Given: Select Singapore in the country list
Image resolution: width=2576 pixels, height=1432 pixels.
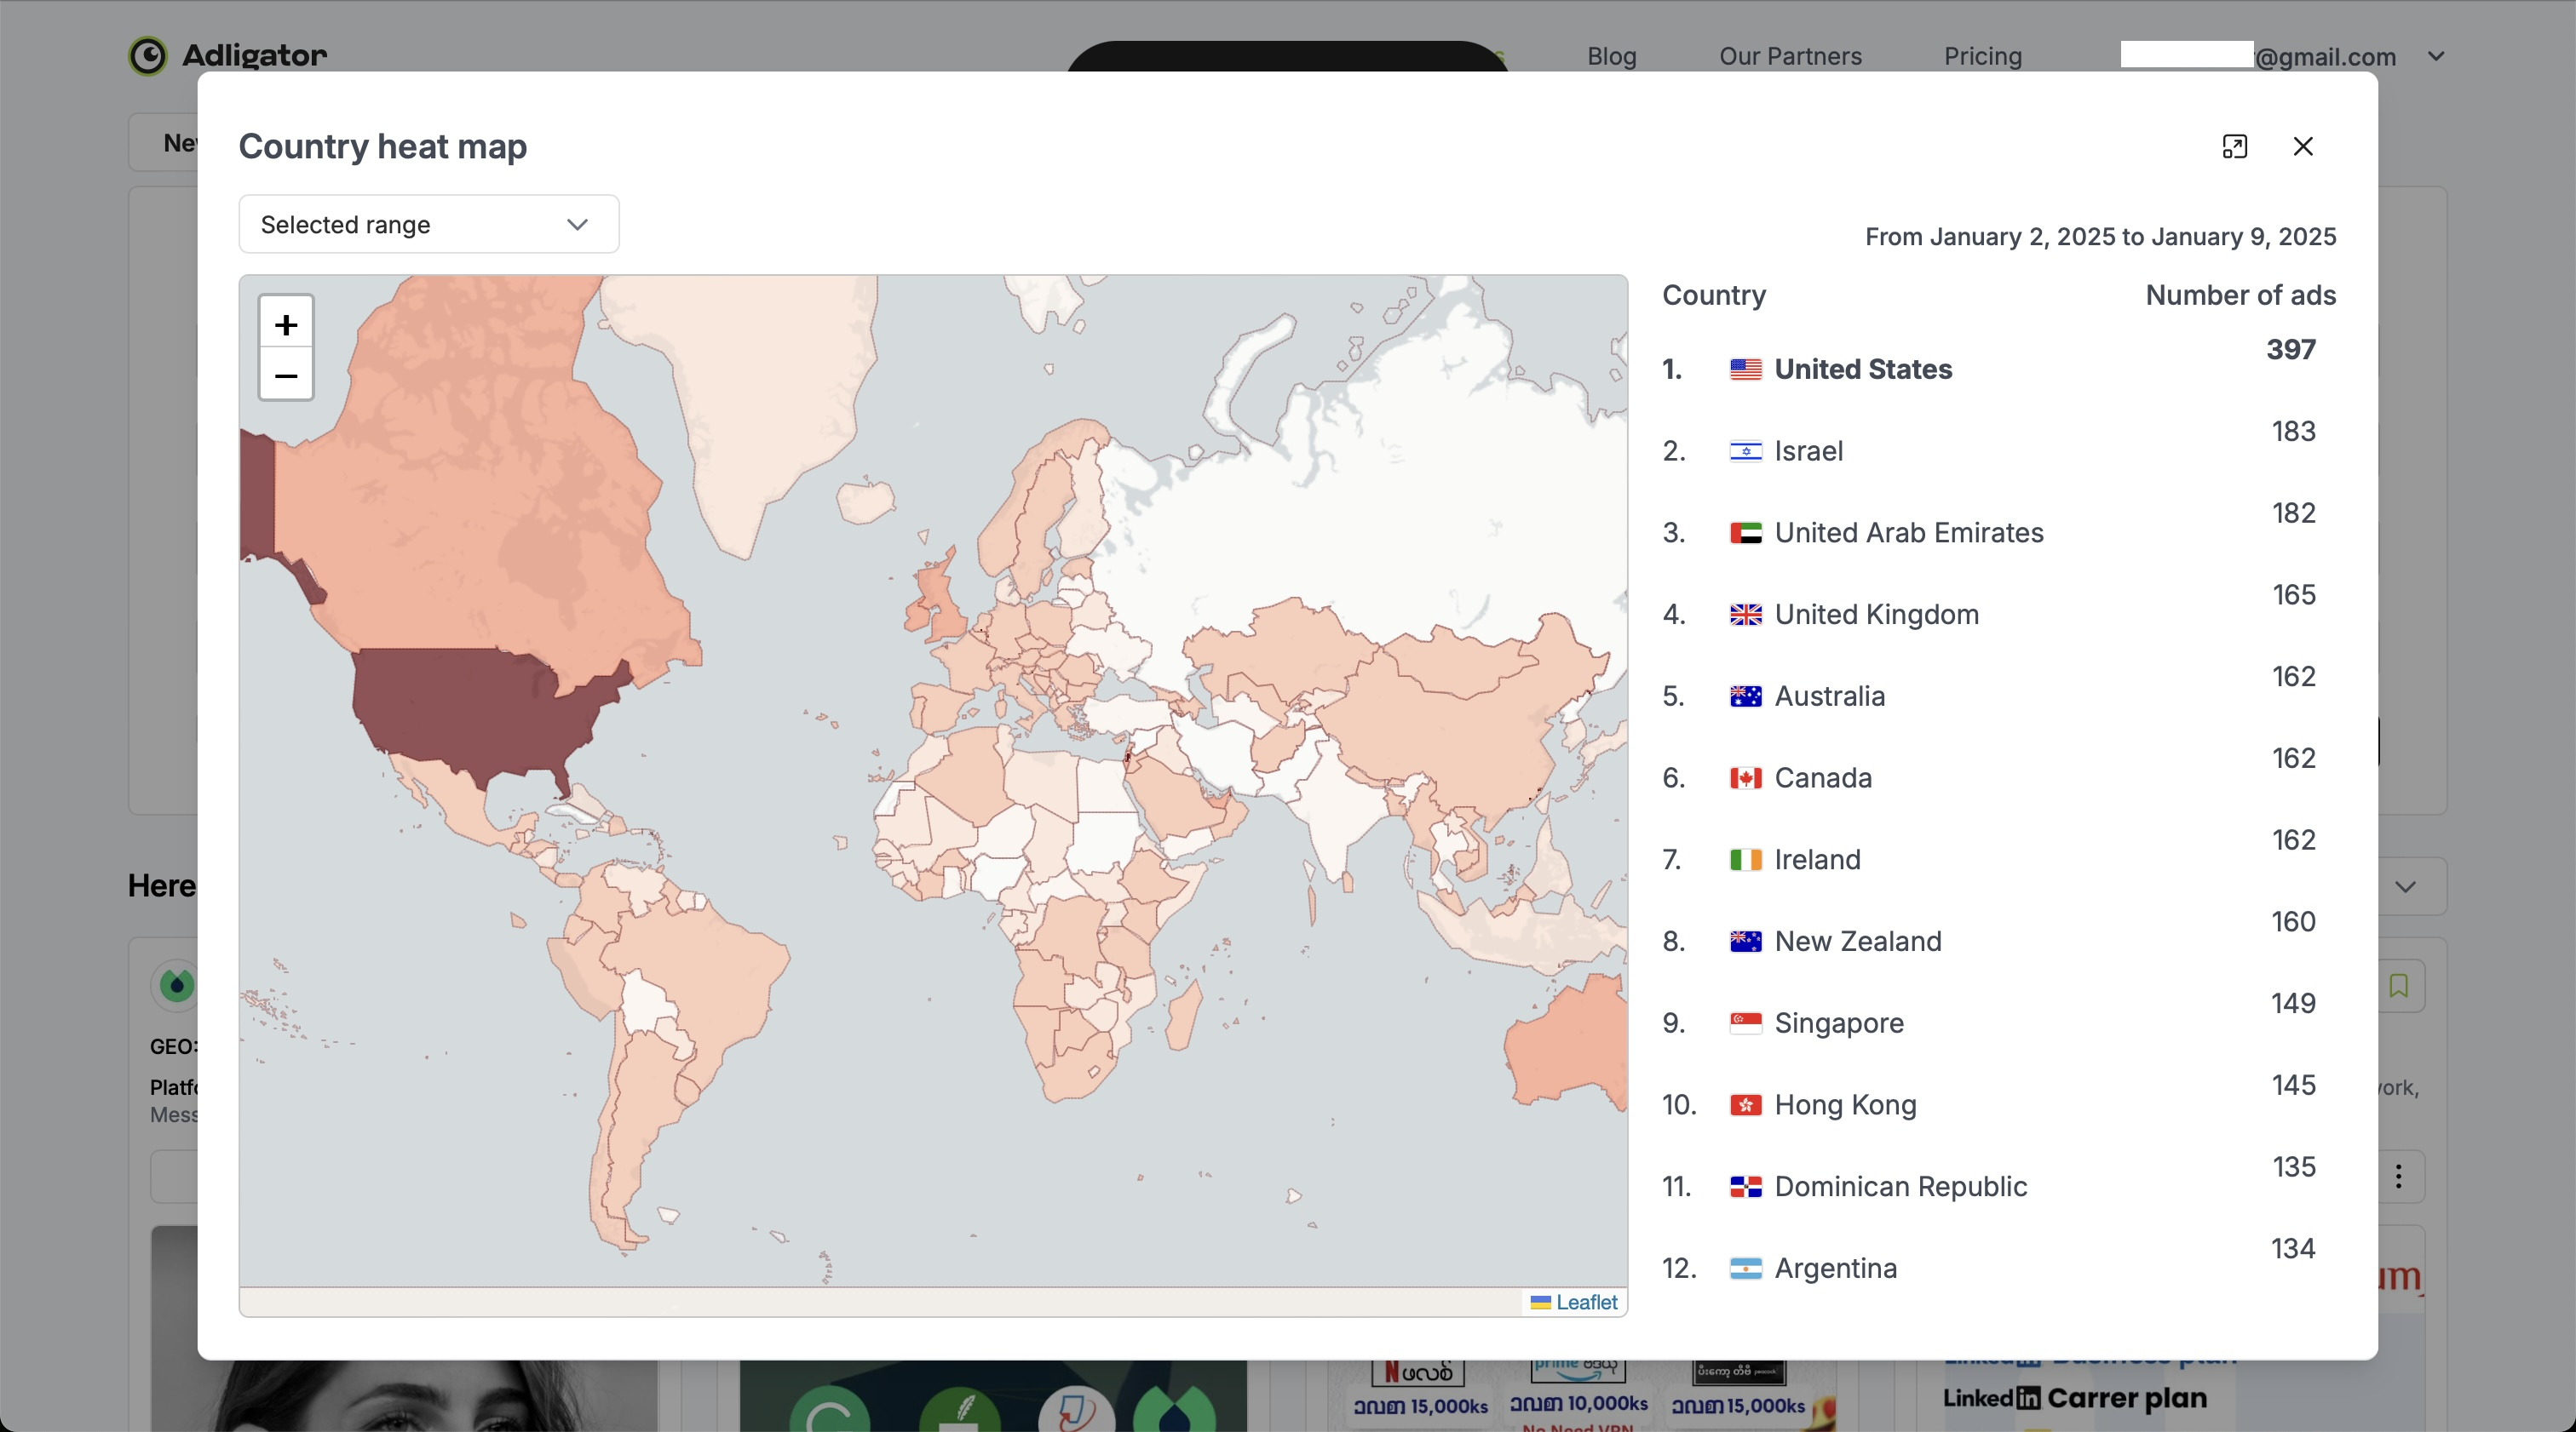Looking at the screenshot, I should (1838, 1023).
